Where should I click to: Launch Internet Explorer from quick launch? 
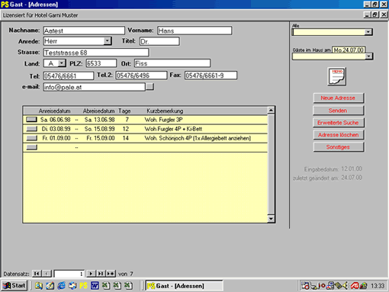point(61,286)
